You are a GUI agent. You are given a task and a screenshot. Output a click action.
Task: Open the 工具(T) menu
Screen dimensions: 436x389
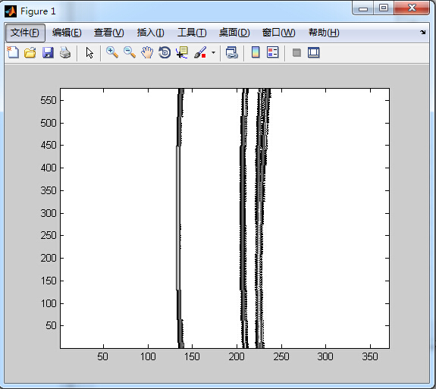point(192,33)
